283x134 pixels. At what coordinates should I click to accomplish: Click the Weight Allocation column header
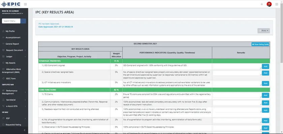[x=117, y=55]
